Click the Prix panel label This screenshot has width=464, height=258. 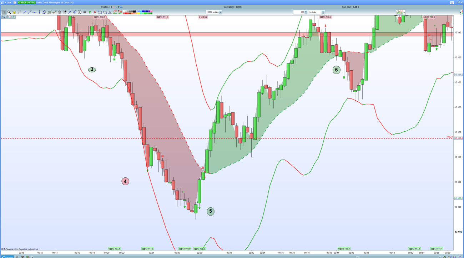tap(3, 17)
